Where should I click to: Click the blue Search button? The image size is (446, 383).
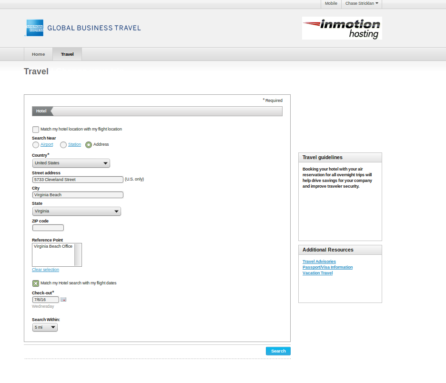278,351
